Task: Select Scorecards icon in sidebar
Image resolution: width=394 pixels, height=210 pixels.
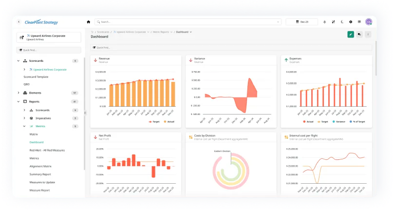Action: coord(25,61)
